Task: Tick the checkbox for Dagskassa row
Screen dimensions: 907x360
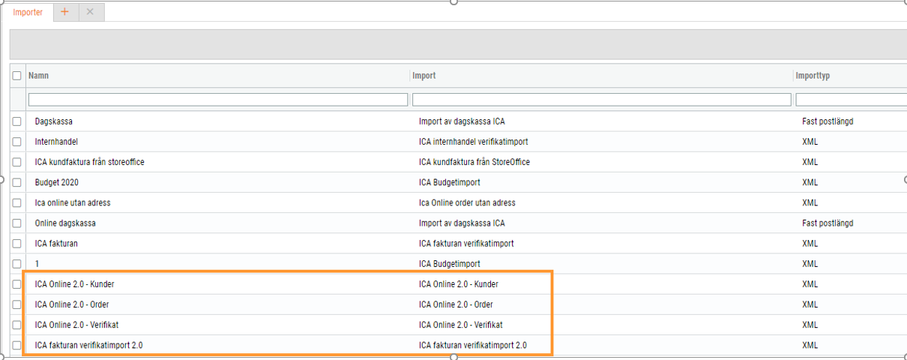Action: (17, 121)
